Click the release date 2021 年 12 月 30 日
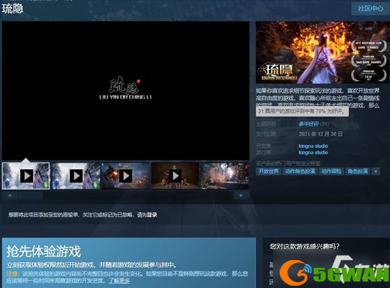Screen dimensions: 390x288 pyautogui.click(x=320, y=134)
